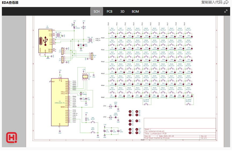Click the SW2 BOOT push switch

(x=93, y=132)
